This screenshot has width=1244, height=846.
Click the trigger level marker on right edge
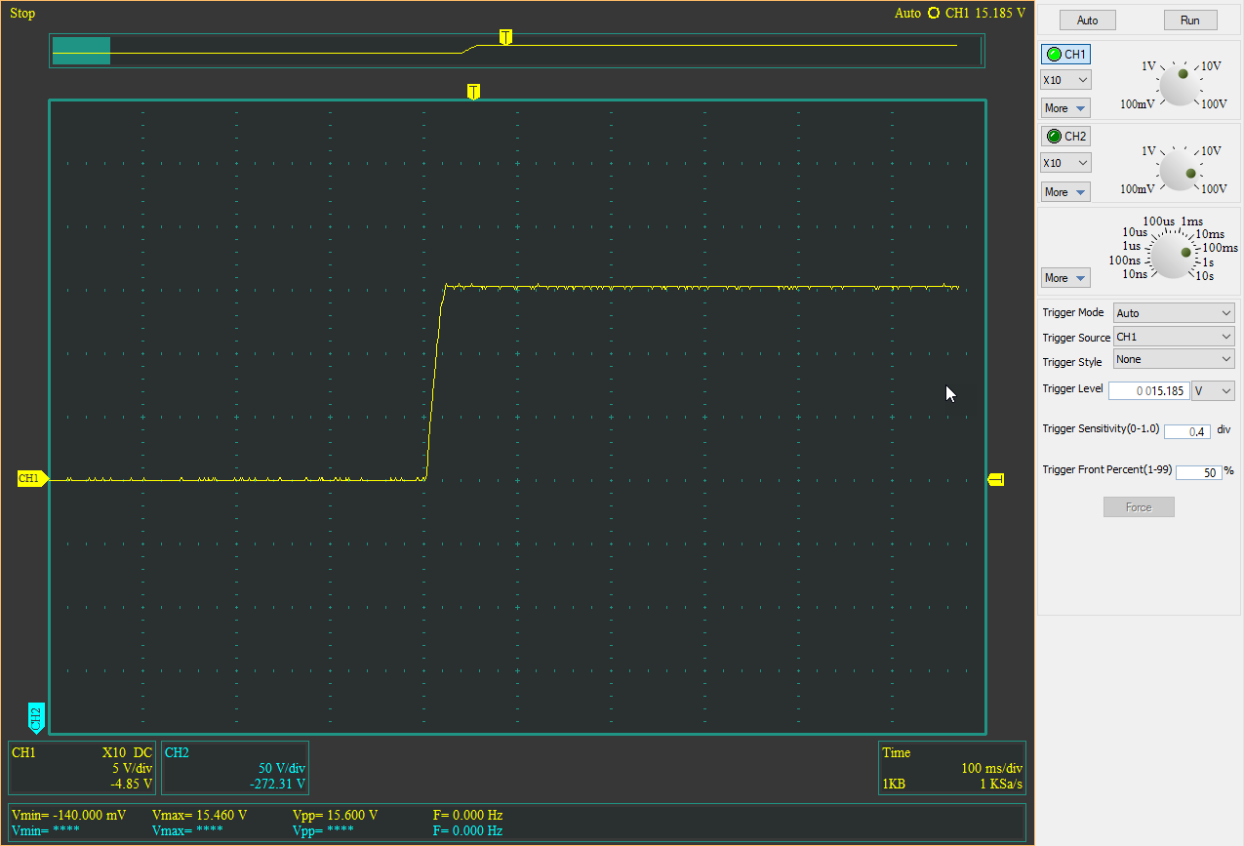(996, 478)
